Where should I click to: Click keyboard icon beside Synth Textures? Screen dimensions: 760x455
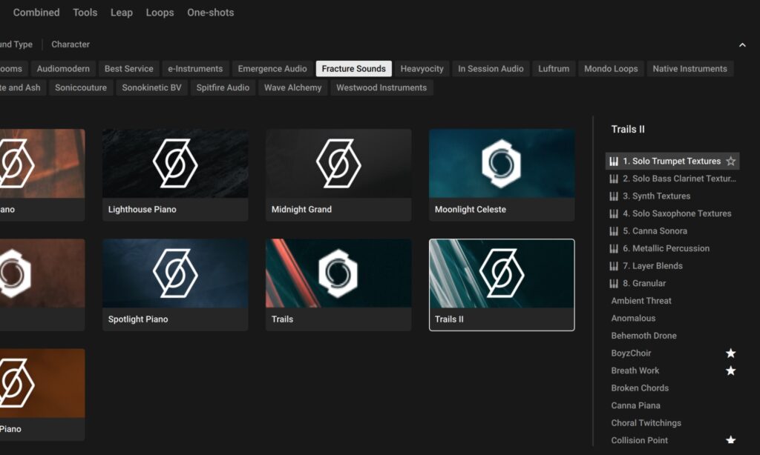pos(614,196)
